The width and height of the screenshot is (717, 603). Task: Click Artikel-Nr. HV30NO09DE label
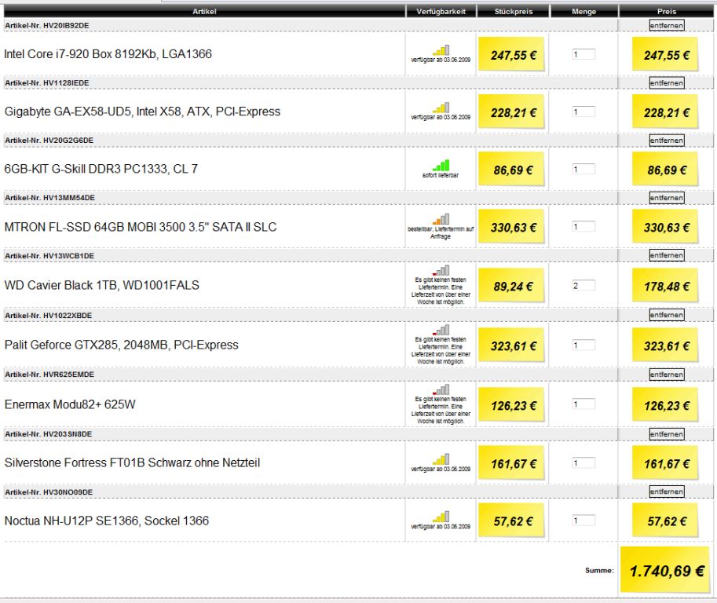[49, 492]
